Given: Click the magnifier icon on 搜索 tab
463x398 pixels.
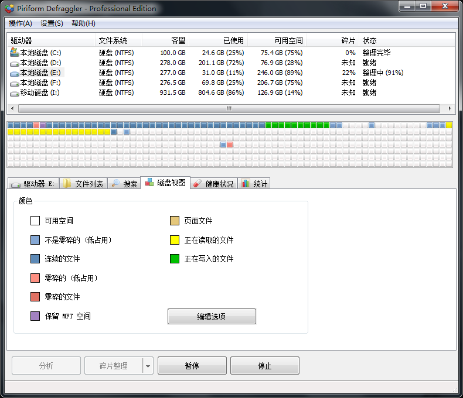Looking at the screenshot, I should (115, 183).
